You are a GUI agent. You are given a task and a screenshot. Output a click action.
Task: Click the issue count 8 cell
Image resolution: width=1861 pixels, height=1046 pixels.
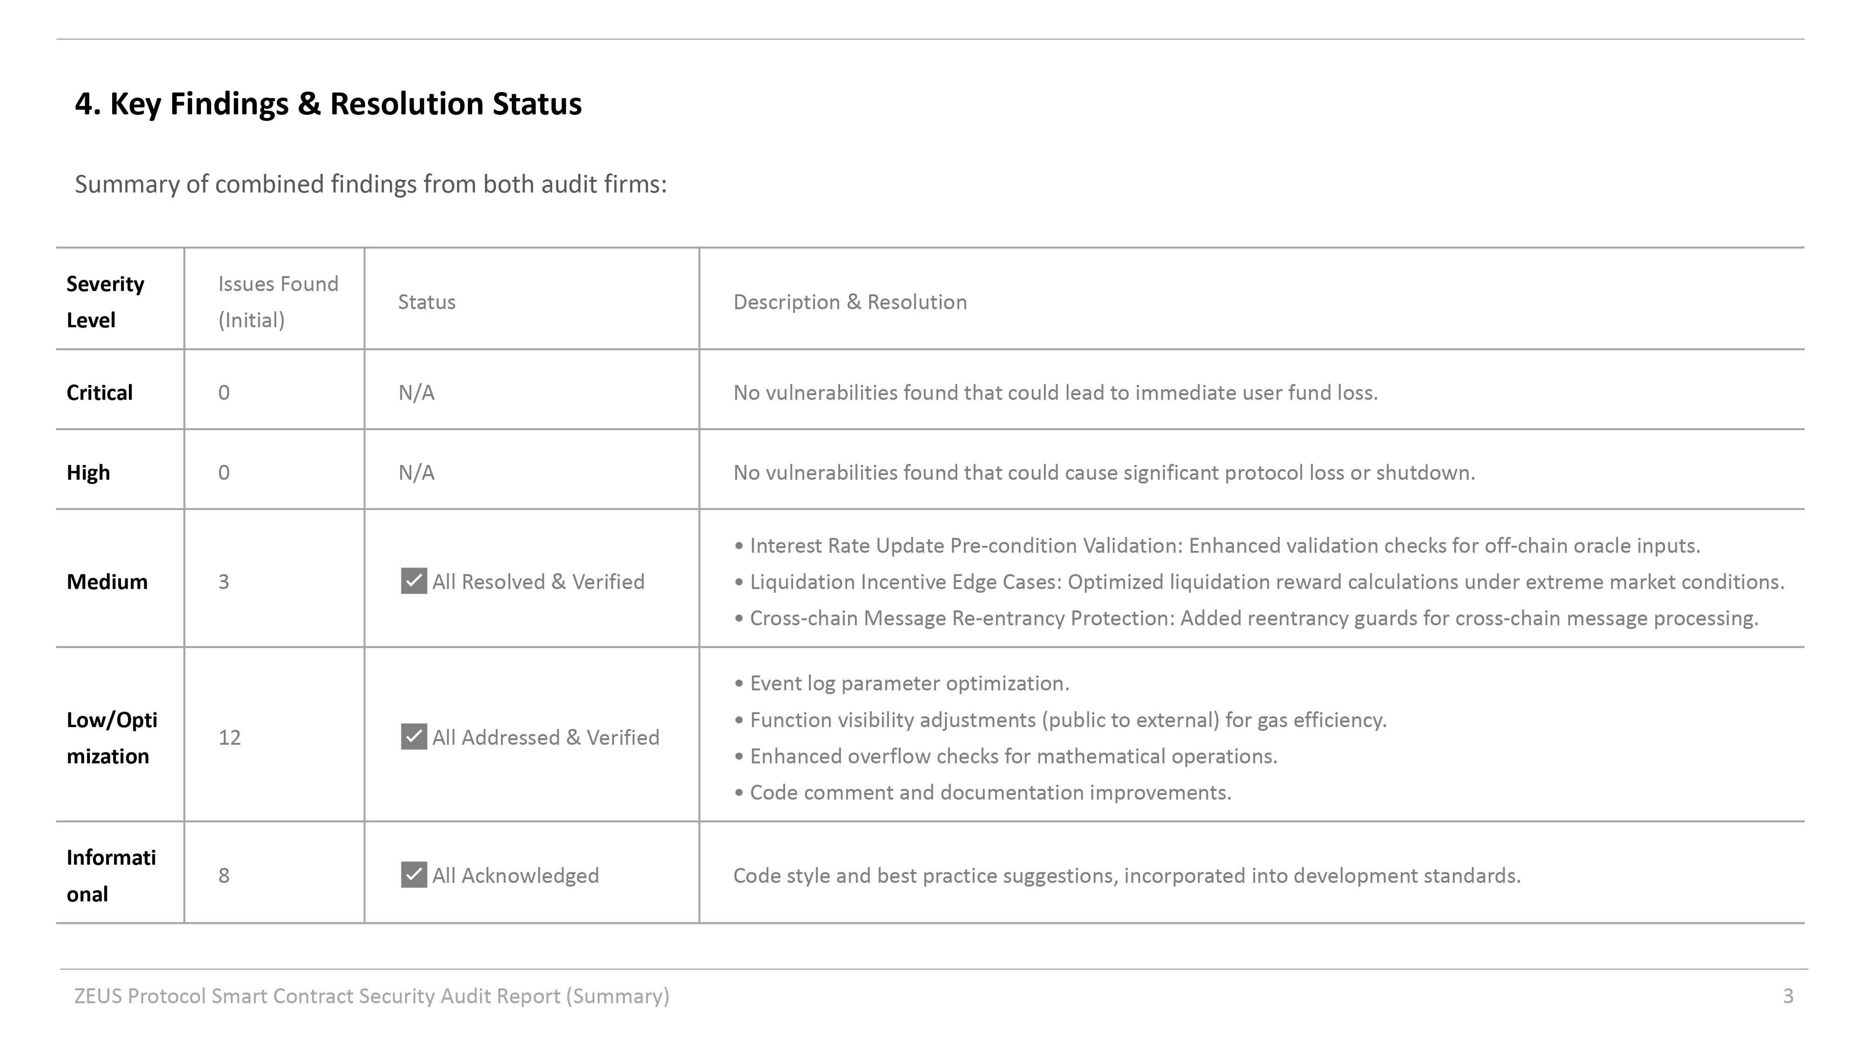click(224, 876)
